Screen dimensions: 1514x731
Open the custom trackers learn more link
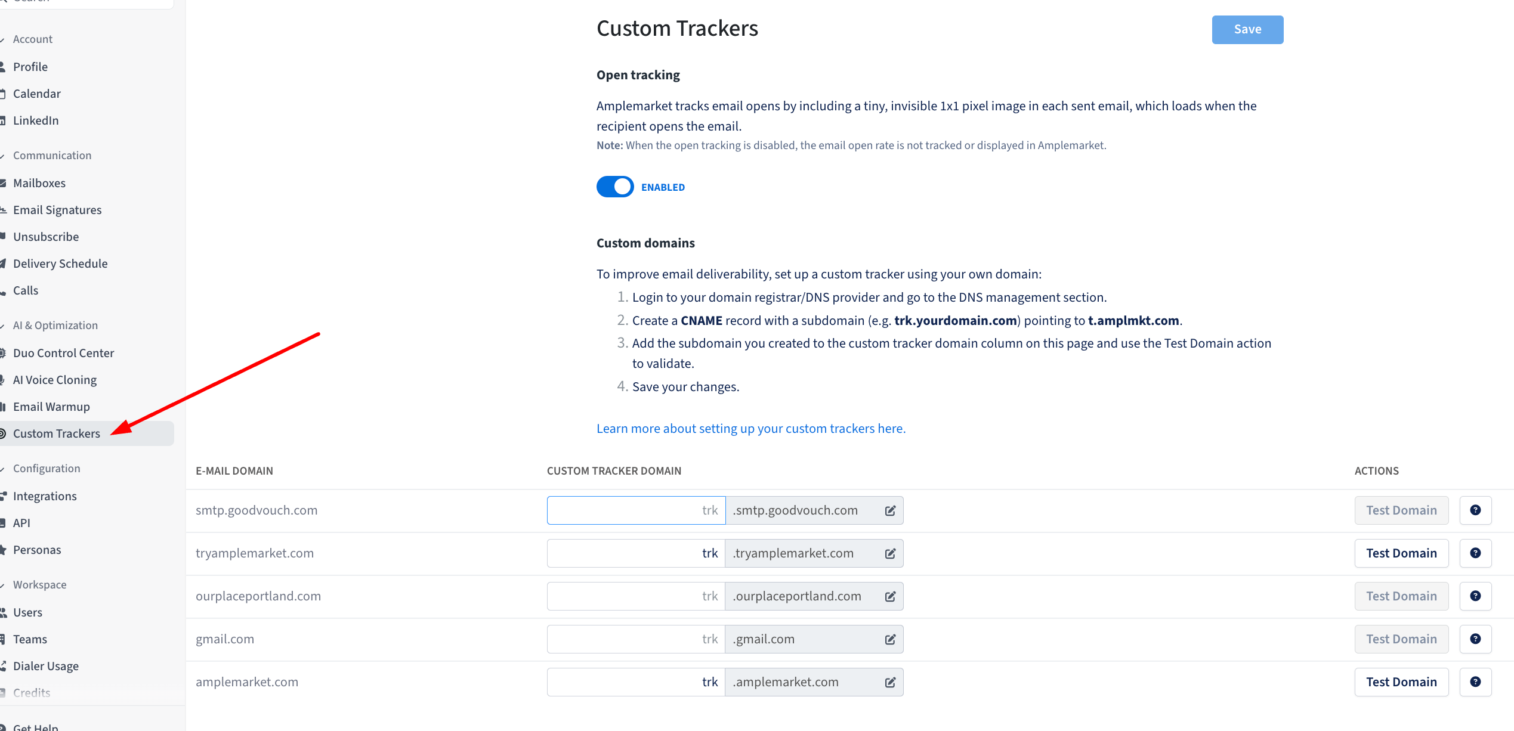coord(750,429)
